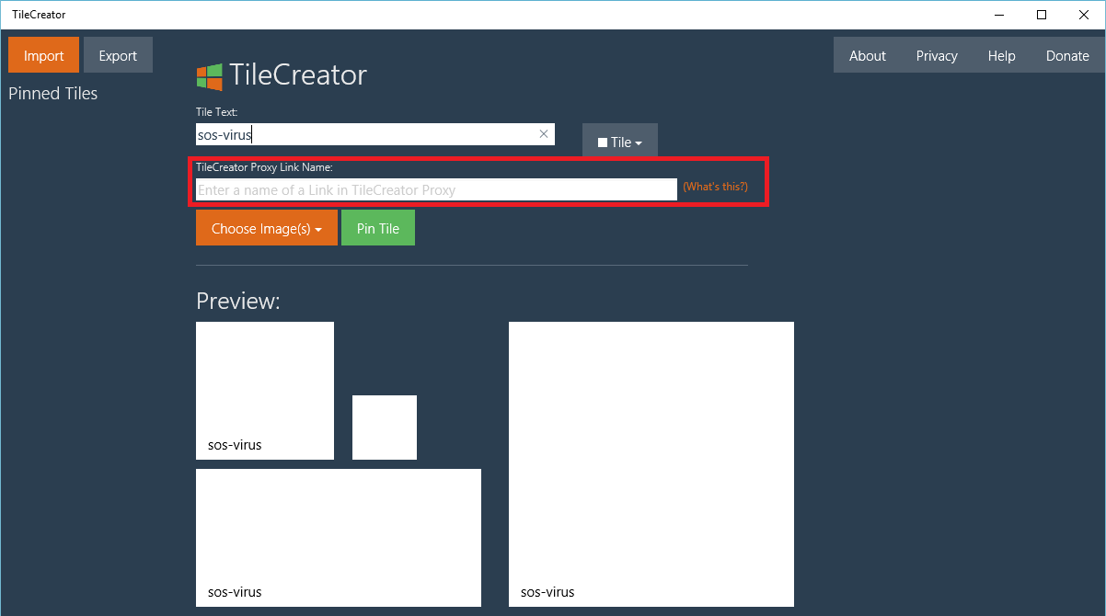Click the TileCreator Proxy Link Name field
1106x616 pixels.
(x=436, y=189)
